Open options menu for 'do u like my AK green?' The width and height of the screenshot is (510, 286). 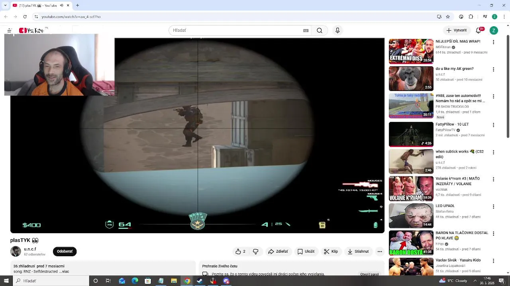[494, 70]
